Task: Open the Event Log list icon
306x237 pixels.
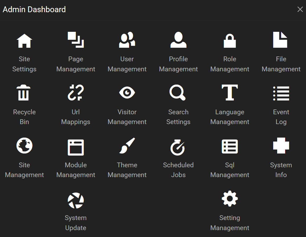Action: (x=281, y=93)
